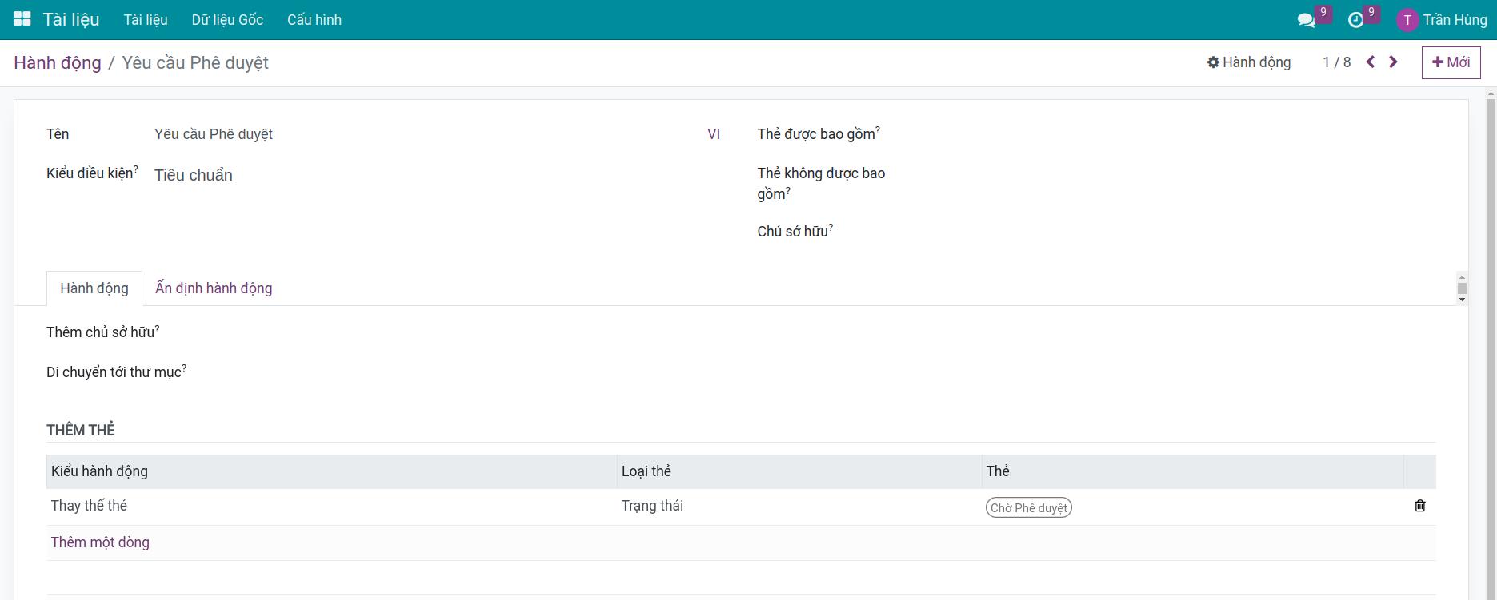Switch to the Ấn định hành động tab

(214, 288)
